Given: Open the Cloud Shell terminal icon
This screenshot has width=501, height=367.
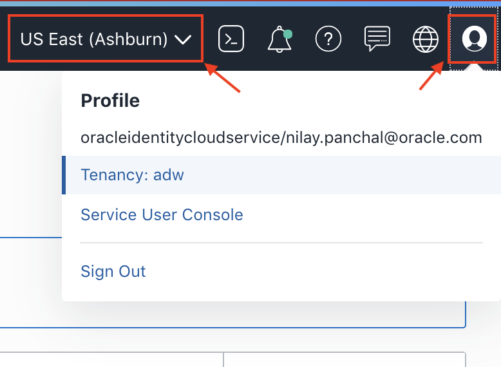Looking at the screenshot, I should coord(231,39).
